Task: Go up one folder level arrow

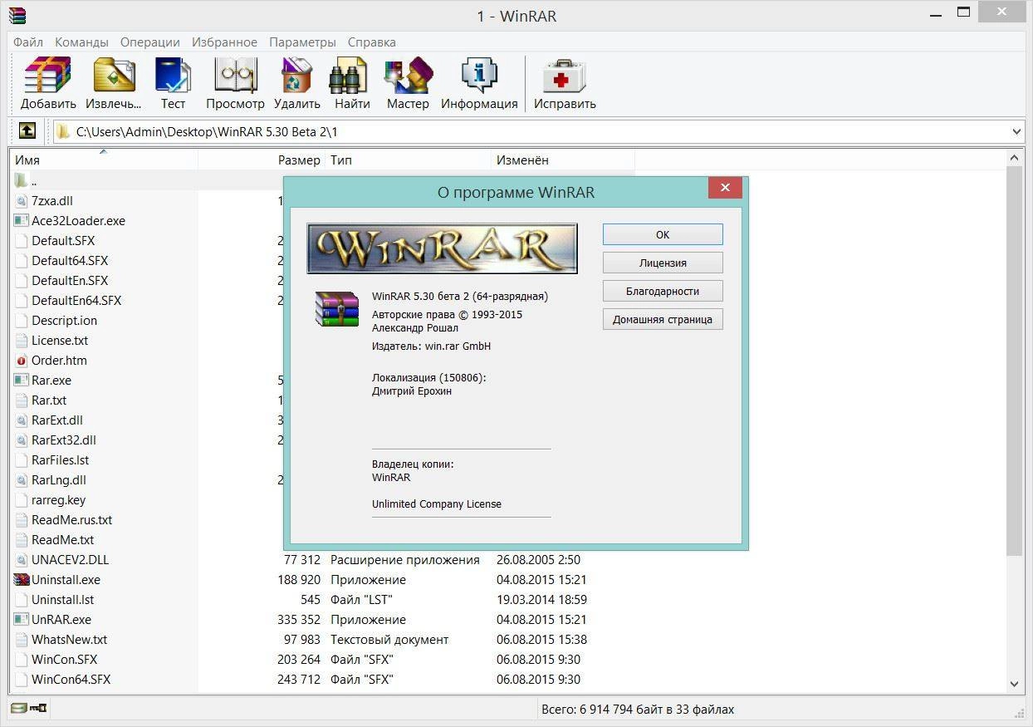Action: pyautogui.click(x=27, y=131)
